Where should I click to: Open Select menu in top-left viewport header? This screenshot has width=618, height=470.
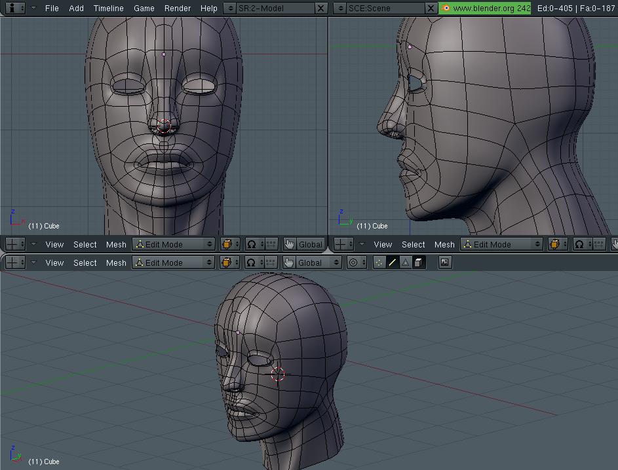[85, 244]
